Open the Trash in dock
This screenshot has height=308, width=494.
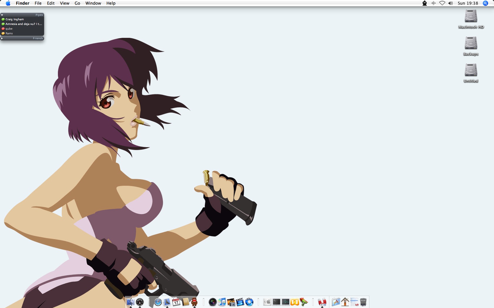[x=363, y=302]
